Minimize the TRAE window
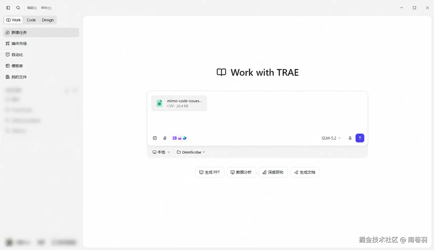The image size is (434, 250). (x=401, y=8)
